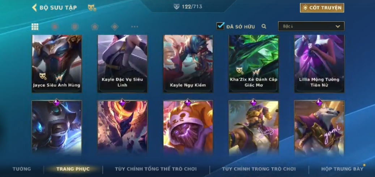Open Kayle Ngự Kiếm skin card
This screenshot has width=375, height=177.
[188, 64]
